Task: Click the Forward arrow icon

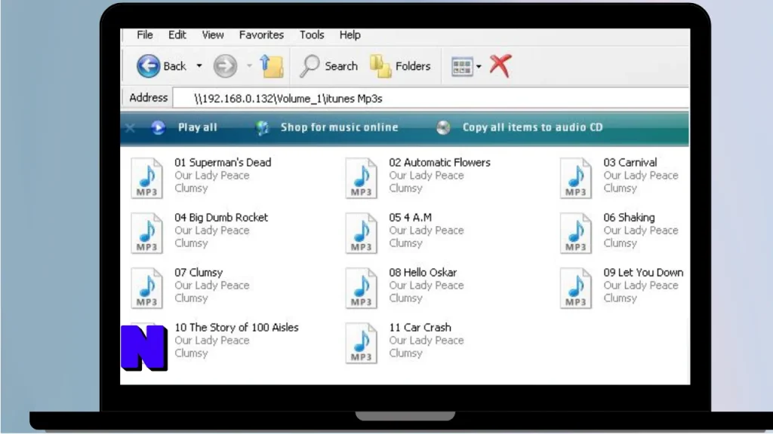Action: [x=225, y=66]
